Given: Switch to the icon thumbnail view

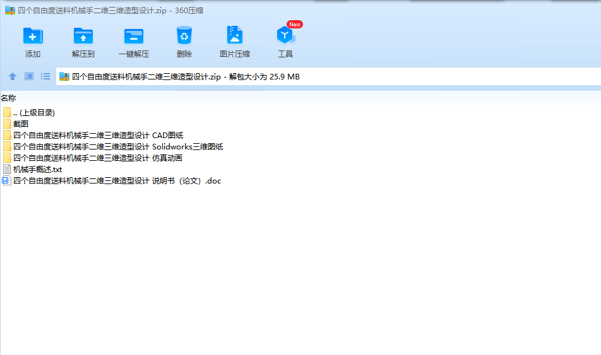Looking at the screenshot, I should coord(29,76).
